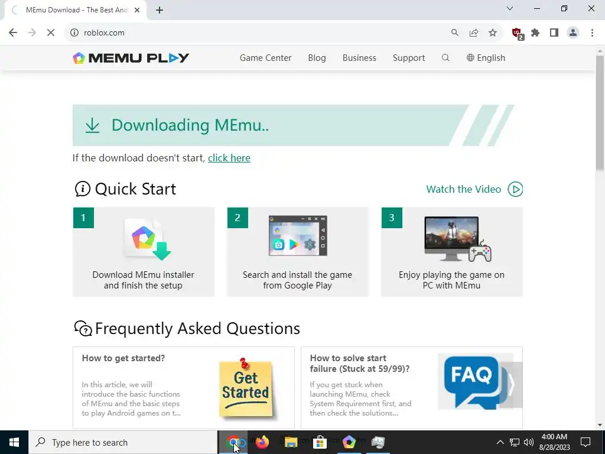This screenshot has width=605, height=454.
Task: Stop loading the page
Action: pos(51,33)
